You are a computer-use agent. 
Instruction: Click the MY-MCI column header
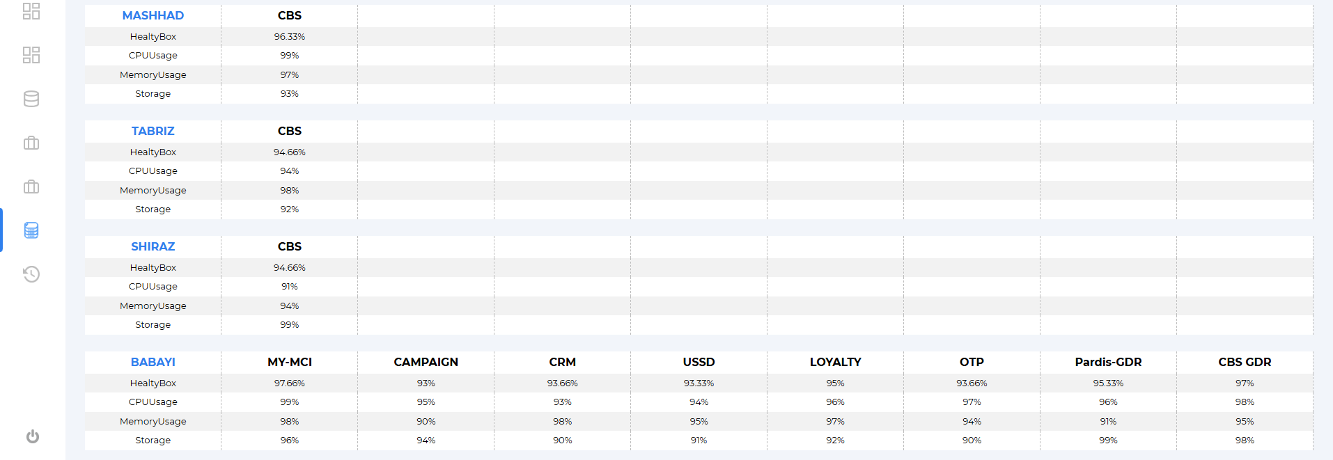coord(290,362)
